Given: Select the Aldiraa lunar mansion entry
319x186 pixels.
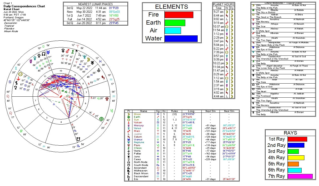Looking at the screenshot, I should pyautogui.click(x=274, y=15).
